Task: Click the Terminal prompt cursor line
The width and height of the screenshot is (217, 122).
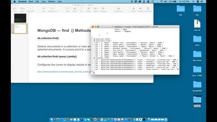Action: (135, 73)
